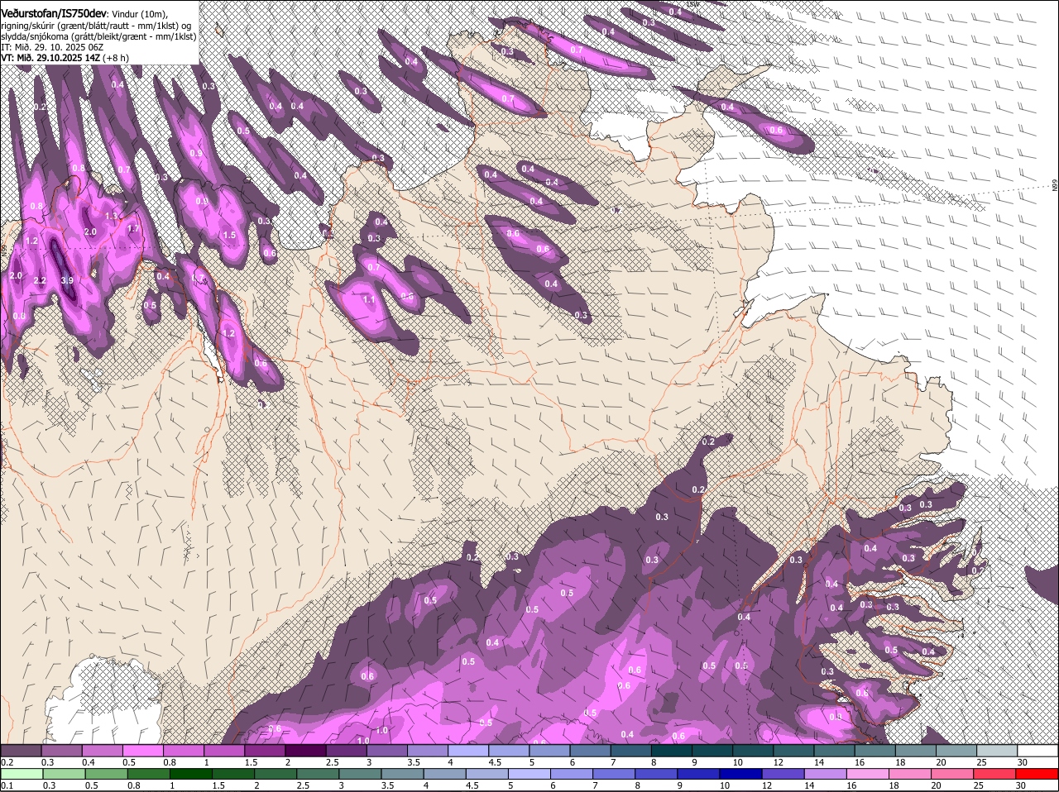Click the 'rigning/skúrir' legend description line
This screenshot has width=1059, height=792.
[x=98, y=26]
